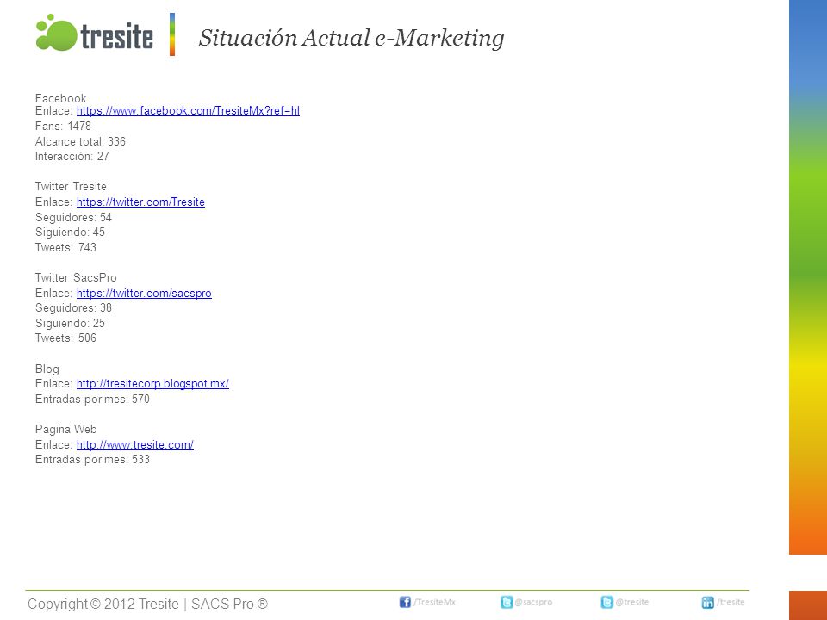Click the Twitter icon beside @sacspro
827x620 pixels.
coord(507,602)
